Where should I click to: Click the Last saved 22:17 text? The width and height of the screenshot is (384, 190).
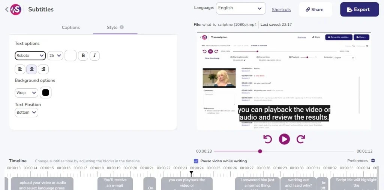[x=276, y=24]
